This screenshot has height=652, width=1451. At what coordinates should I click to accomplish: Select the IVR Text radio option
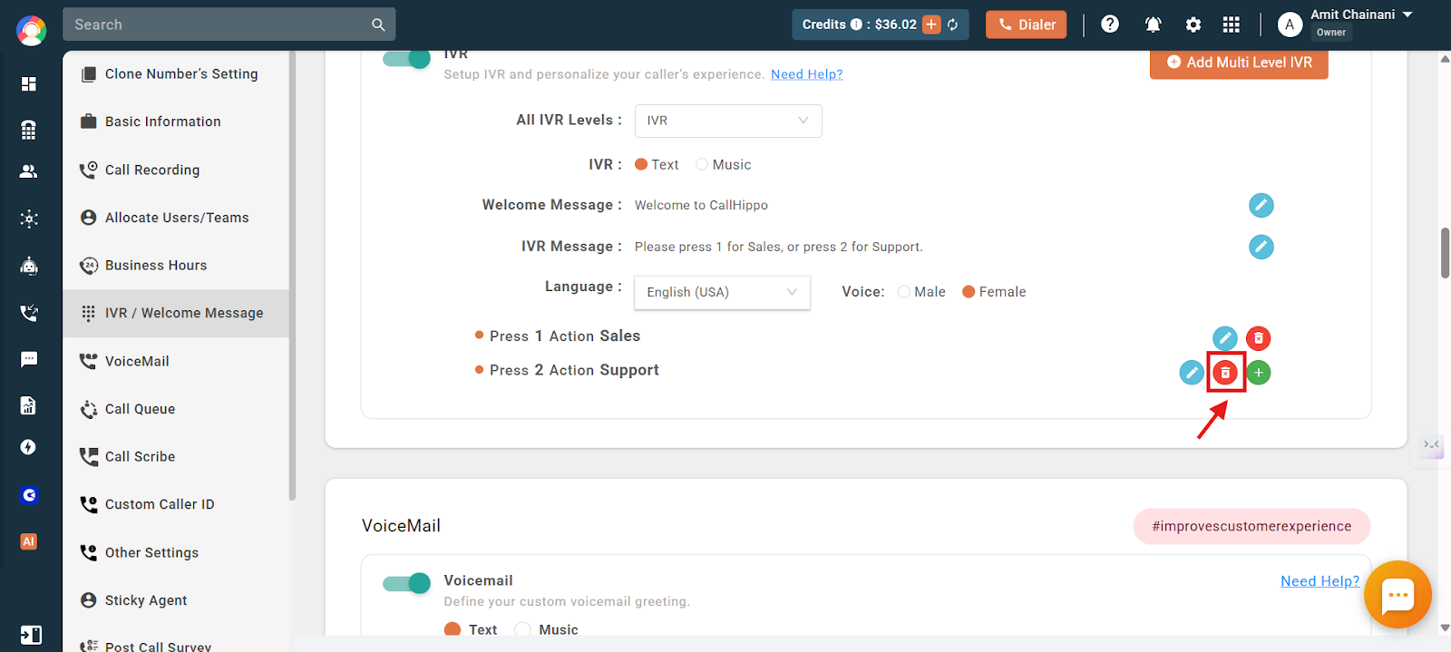click(641, 164)
